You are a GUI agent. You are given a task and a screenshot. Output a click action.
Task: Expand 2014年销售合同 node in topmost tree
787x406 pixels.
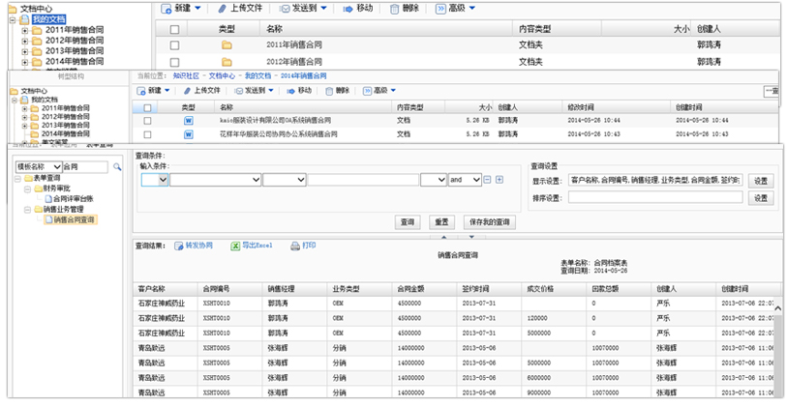[24, 62]
